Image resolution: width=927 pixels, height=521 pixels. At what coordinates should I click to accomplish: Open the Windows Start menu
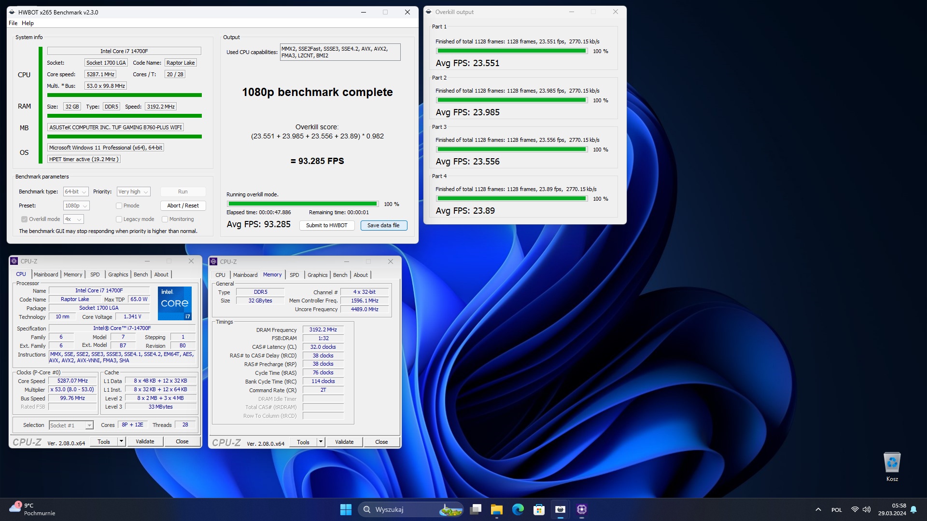(x=346, y=509)
